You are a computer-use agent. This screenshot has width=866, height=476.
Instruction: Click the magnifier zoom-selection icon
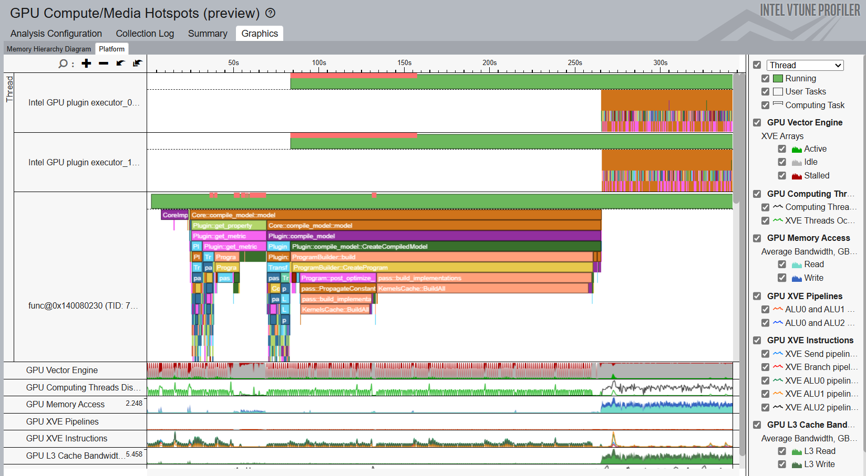click(63, 64)
